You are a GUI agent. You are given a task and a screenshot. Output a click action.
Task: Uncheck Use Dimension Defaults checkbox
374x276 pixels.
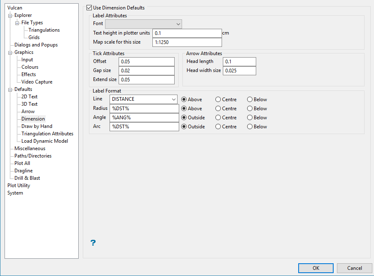click(x=89, y=8)
